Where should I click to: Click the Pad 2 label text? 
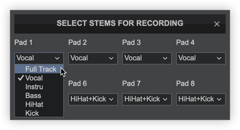tap(77, 42)
